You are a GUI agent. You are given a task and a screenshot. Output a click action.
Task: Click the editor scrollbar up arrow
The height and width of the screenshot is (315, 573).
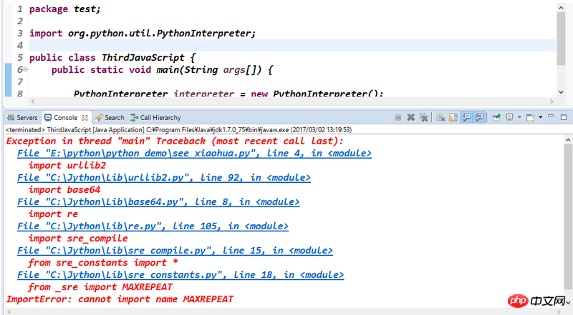tap(561, 7)
